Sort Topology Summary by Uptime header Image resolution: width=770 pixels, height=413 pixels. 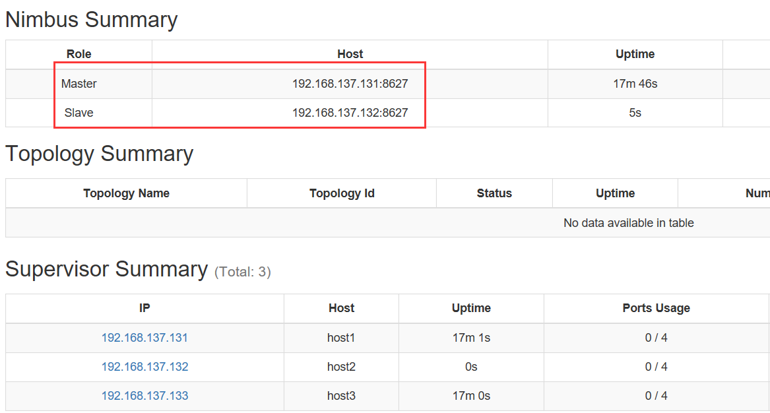(615, 193)
